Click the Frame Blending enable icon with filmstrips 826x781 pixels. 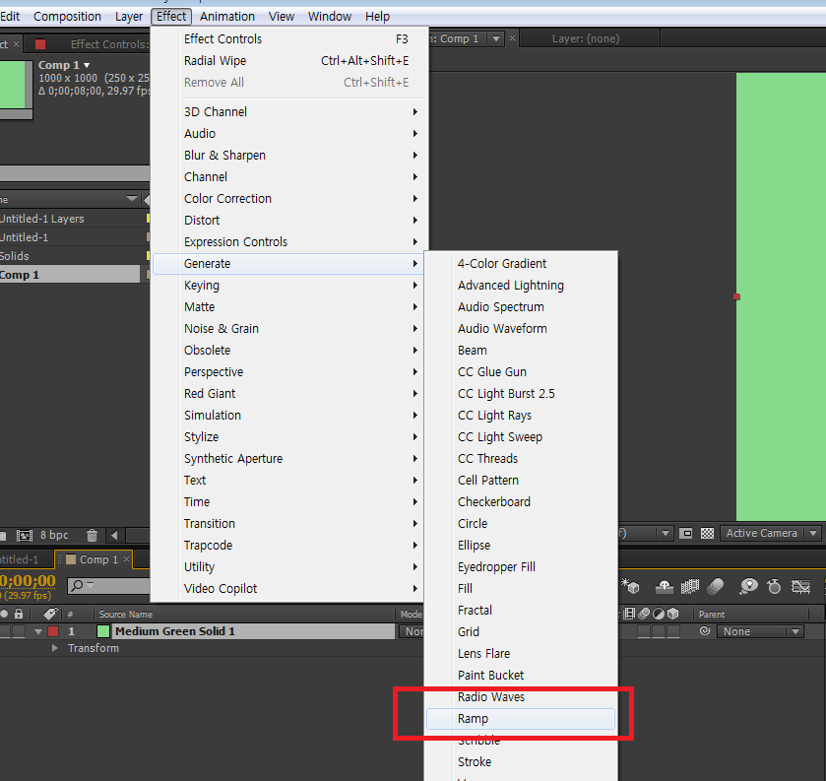click(689, 586)
